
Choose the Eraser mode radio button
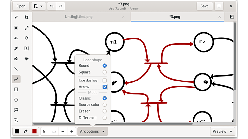click(105, 111)
